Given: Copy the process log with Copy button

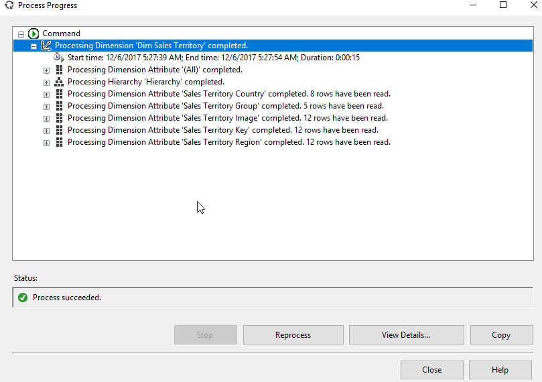Looking at the screenshot, I should 500,335.
